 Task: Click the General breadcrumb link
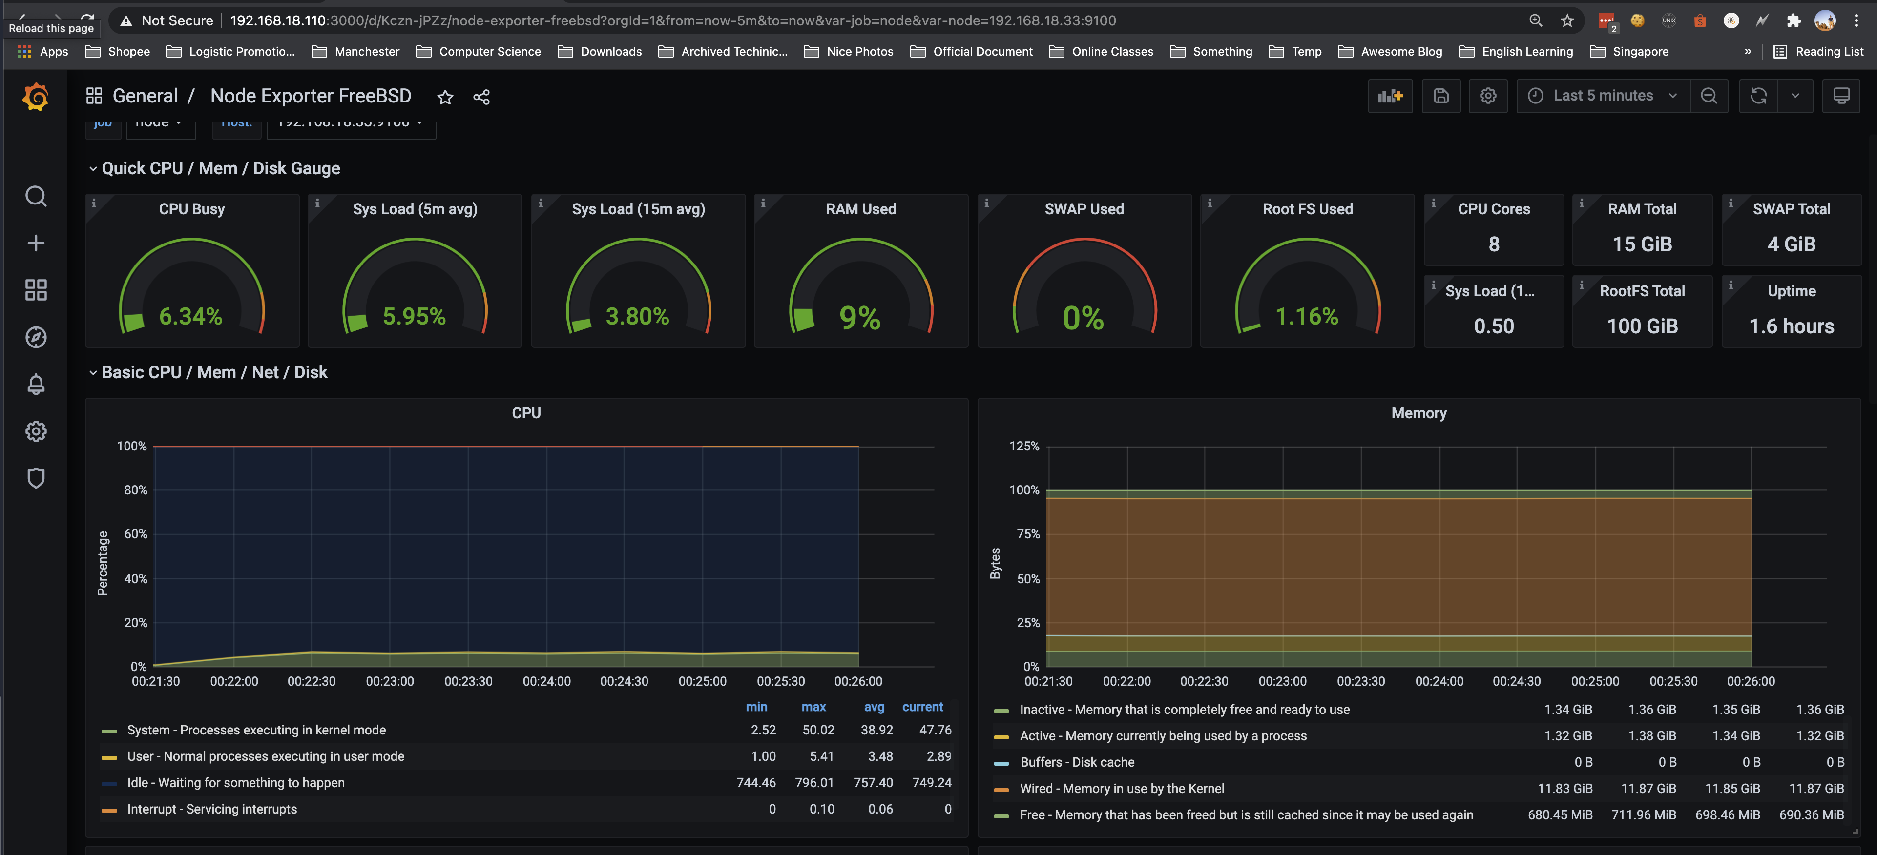click(145, 95)
